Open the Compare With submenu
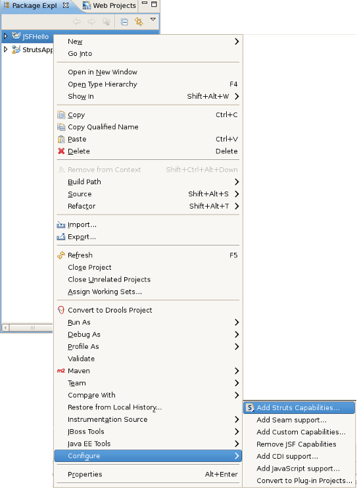The image size is (359, 491). pos(148,395)
